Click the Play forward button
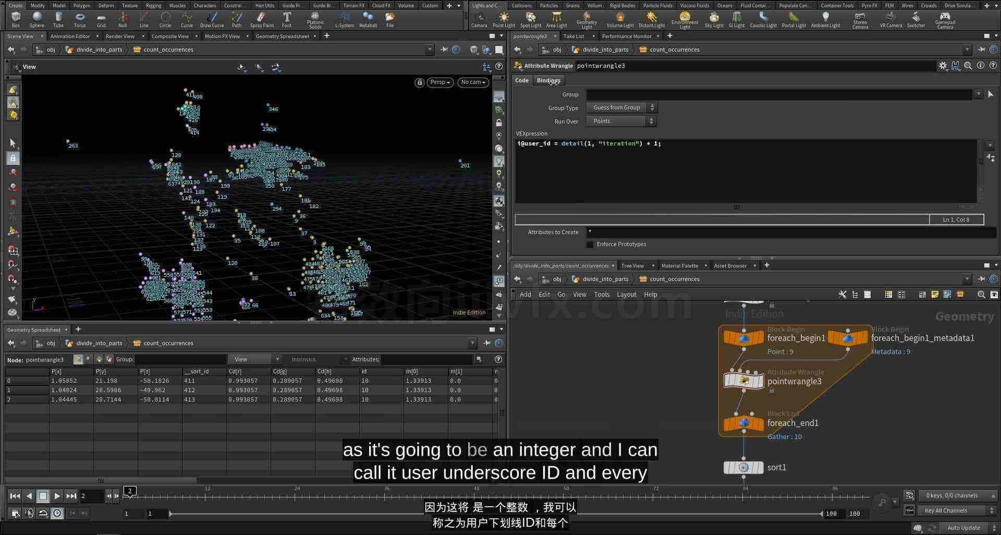Image resolution: width=1001 pixels, height=535 pixels. point(57,496)
